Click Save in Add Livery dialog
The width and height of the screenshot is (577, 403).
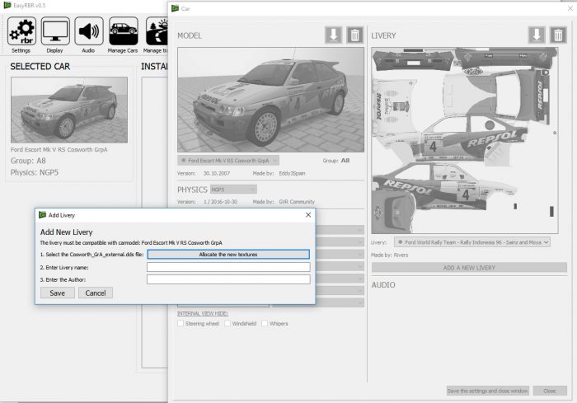click(x=58, y=293)
